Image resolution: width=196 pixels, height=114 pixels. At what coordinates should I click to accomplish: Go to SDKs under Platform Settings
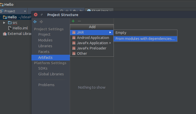pos(43,68)
